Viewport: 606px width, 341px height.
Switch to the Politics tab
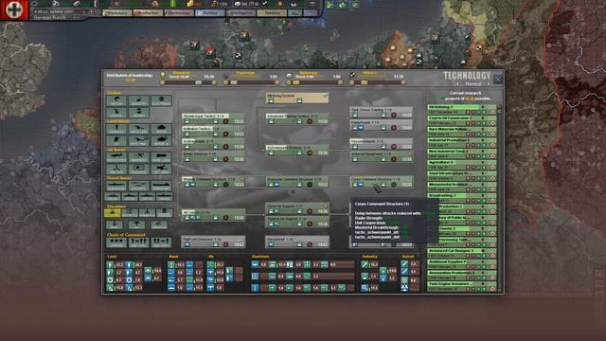tap(210, 12)
